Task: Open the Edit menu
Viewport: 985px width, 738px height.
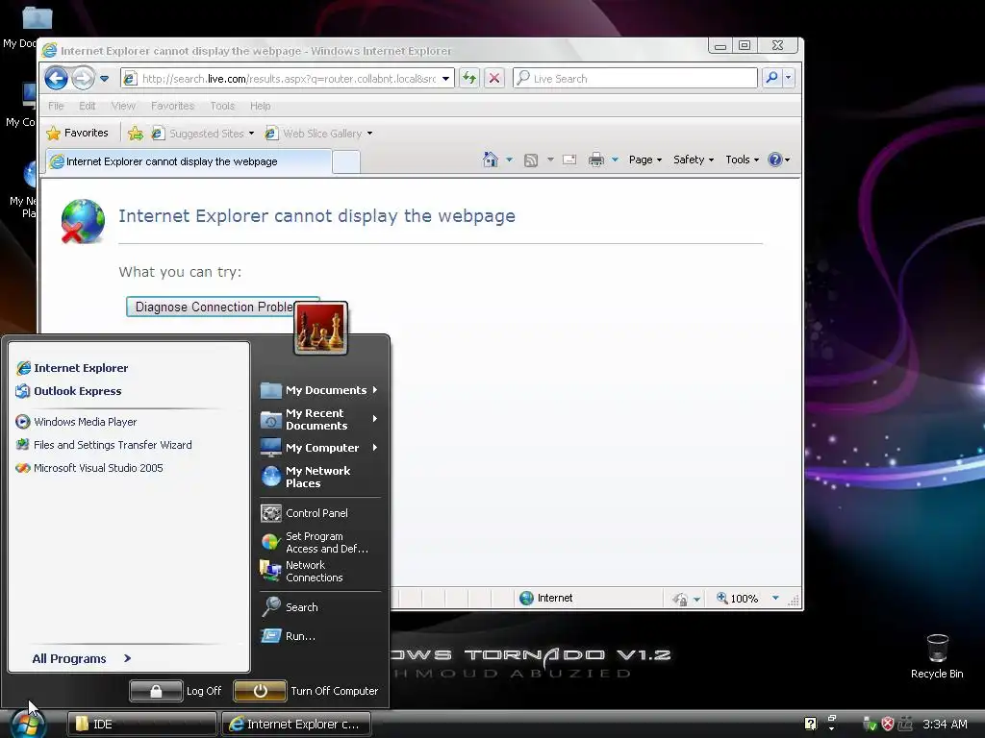Action: pos(88,106)
